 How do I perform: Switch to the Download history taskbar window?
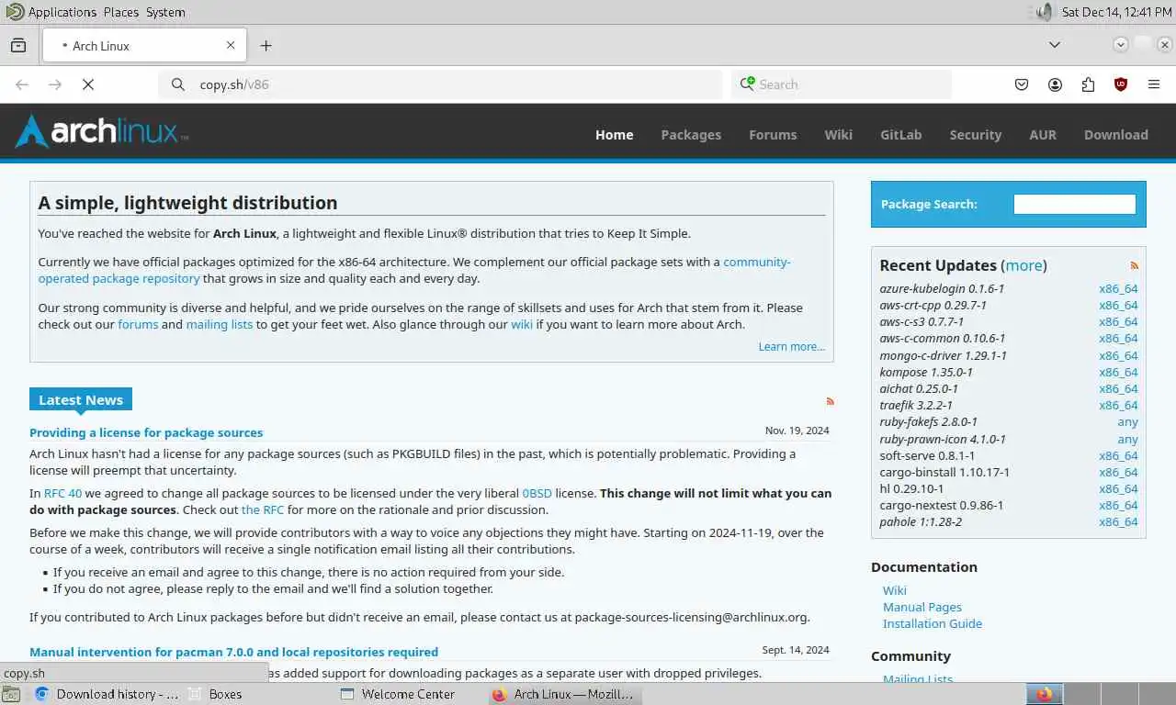coord(107,694)
